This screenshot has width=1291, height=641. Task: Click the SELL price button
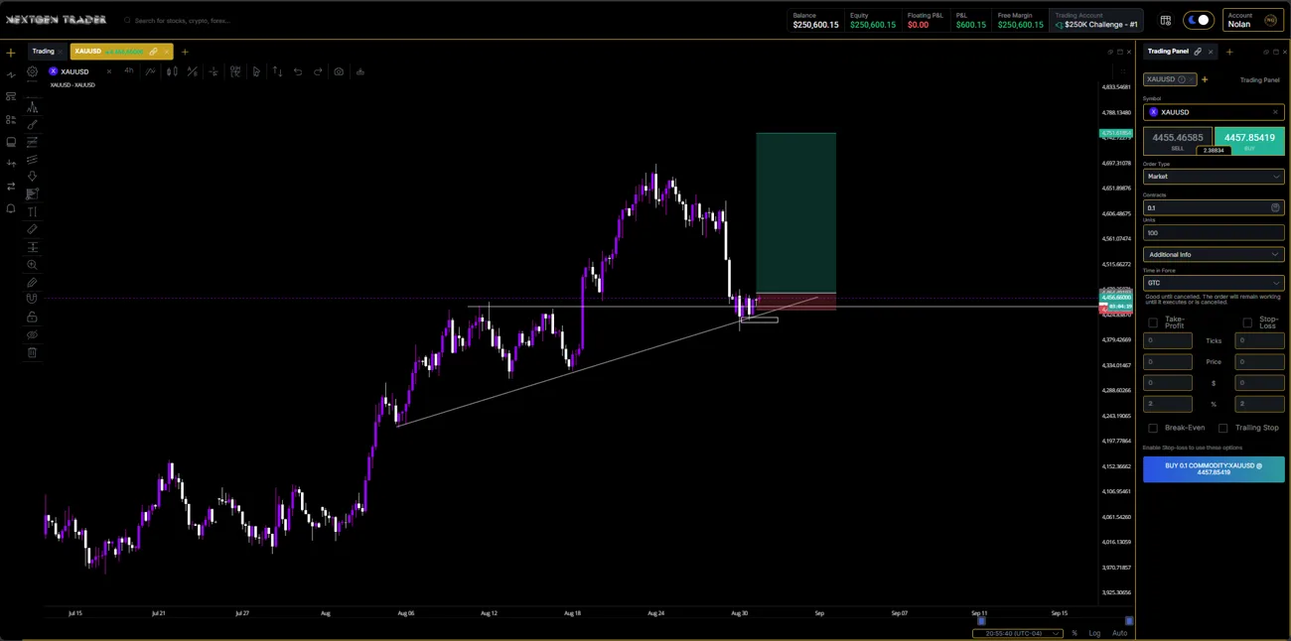pos(1178,141)
